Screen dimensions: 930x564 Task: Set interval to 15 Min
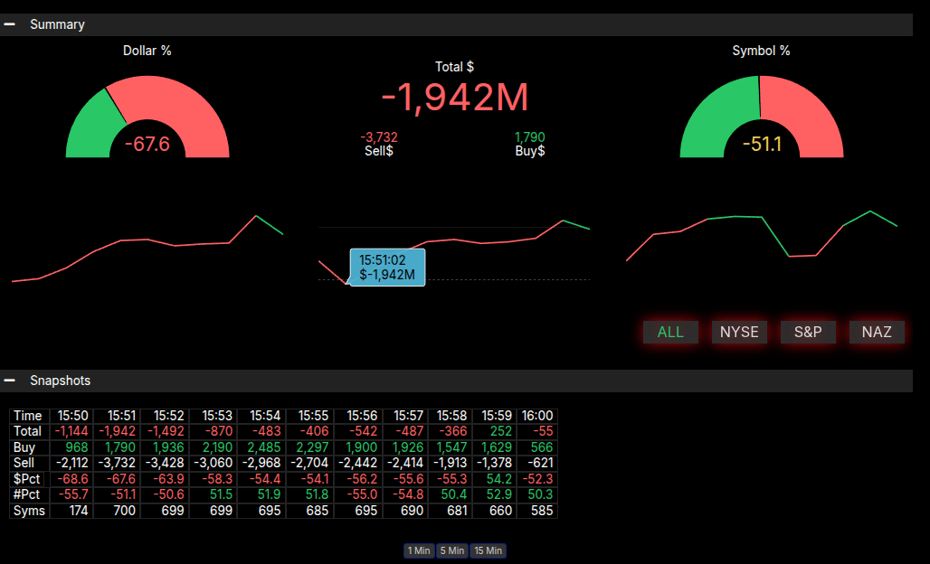(x=488, y=550)
